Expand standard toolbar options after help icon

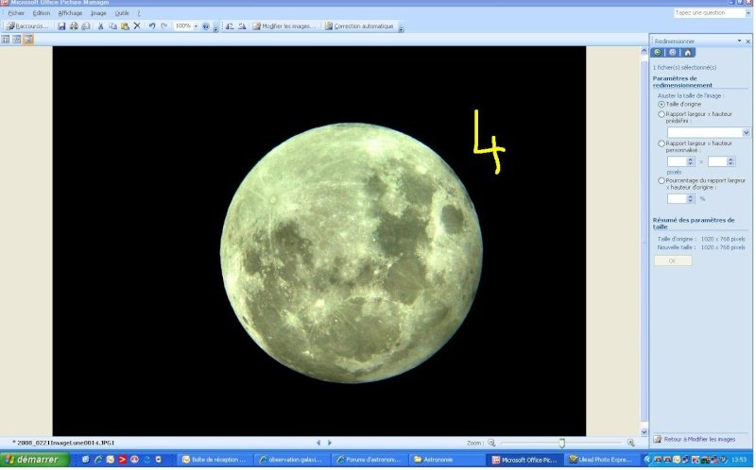click(x=215, y=27)
